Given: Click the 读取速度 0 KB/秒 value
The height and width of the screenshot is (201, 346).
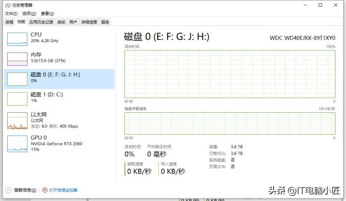Looking at the screenshot, I should point(139,171).
